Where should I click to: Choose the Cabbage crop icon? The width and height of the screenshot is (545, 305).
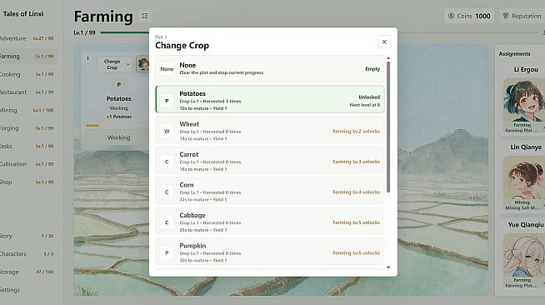[x=167, y=222]
